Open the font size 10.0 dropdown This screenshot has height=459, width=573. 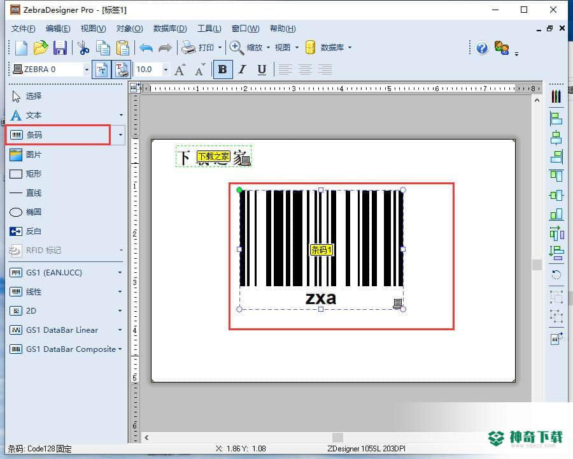click(166, 69)
